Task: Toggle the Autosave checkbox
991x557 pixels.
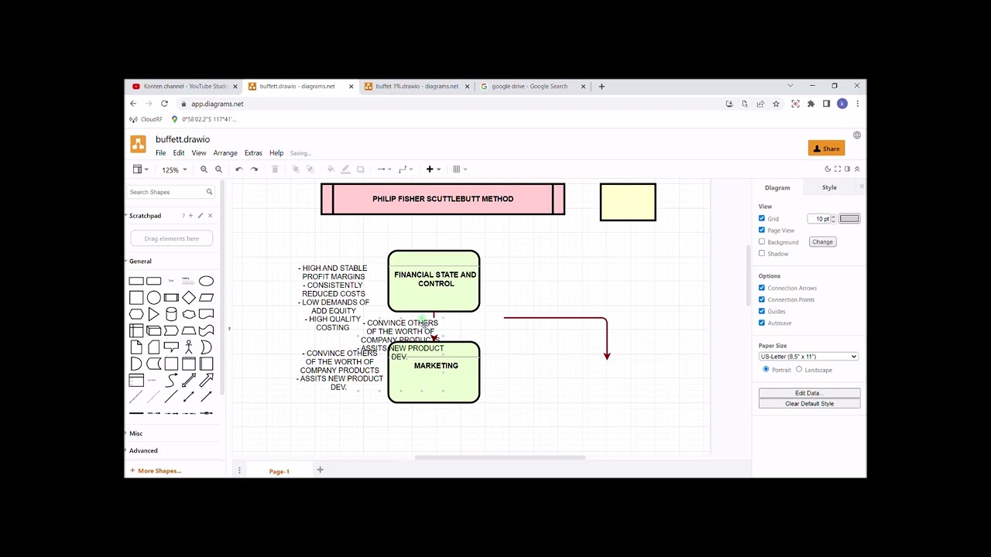Action: (x=762, y=323)
